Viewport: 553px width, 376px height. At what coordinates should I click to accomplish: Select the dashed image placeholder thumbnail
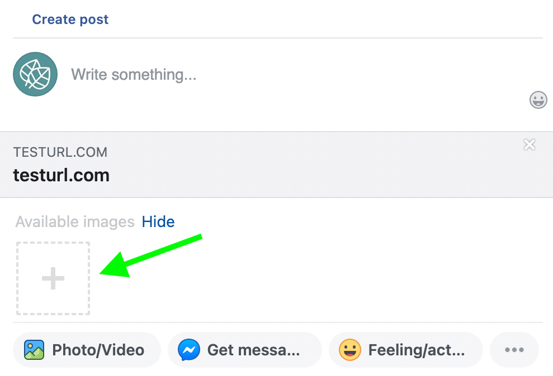(53, 278)
